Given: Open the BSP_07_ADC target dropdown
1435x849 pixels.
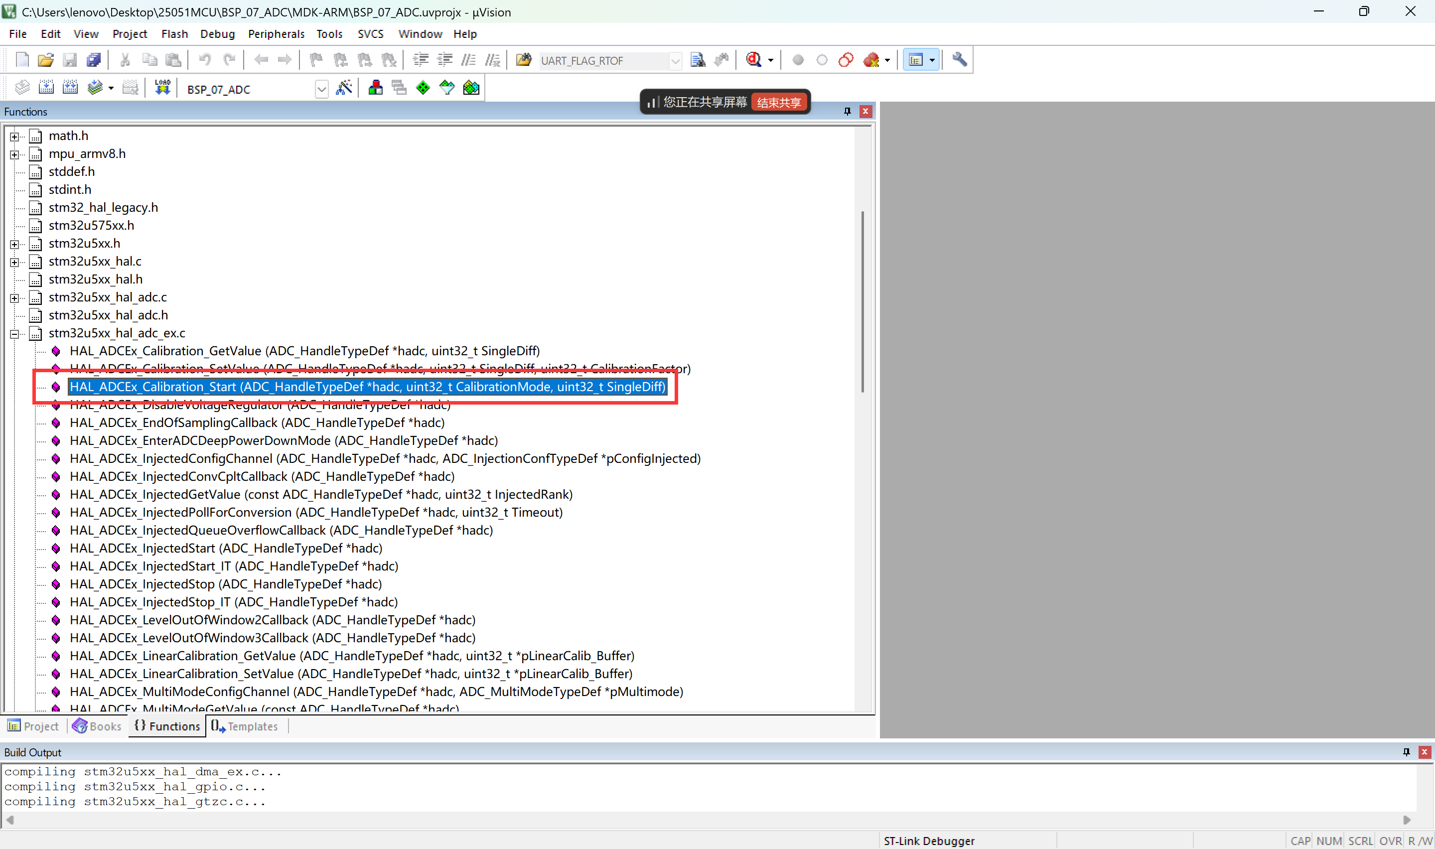Looking at the screenshot, I should pos(321,89).
